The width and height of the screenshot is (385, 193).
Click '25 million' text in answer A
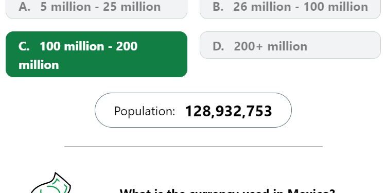pyautogui.click(x=132, y=7)
